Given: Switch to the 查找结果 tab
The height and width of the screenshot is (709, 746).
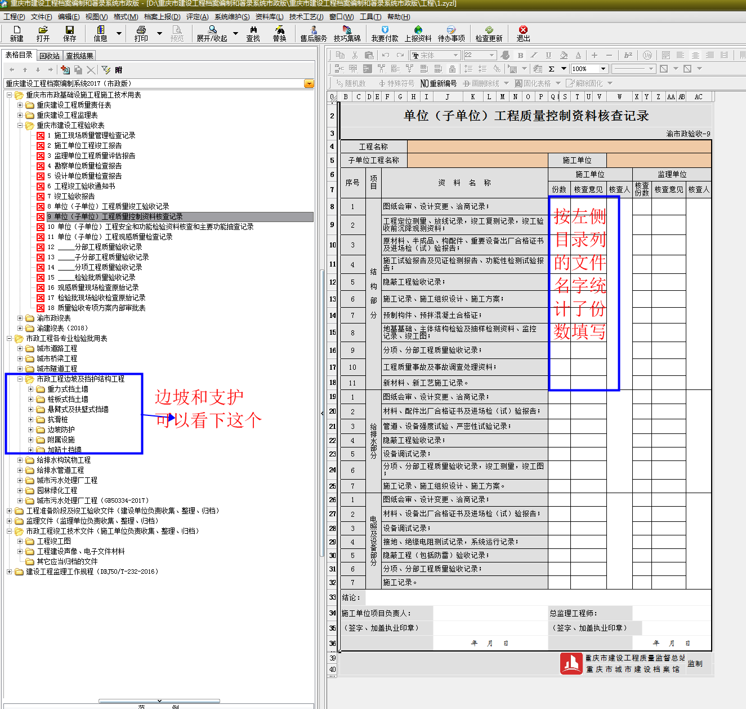Looking at the screenshot, I should pyautogui.click(x=79, y=56).
